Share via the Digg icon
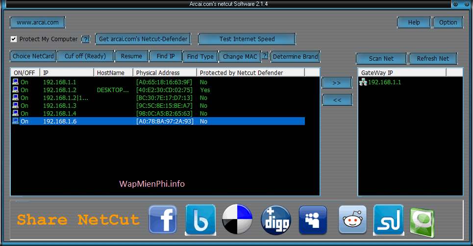473x246 pixels. [x=276, y=220]
